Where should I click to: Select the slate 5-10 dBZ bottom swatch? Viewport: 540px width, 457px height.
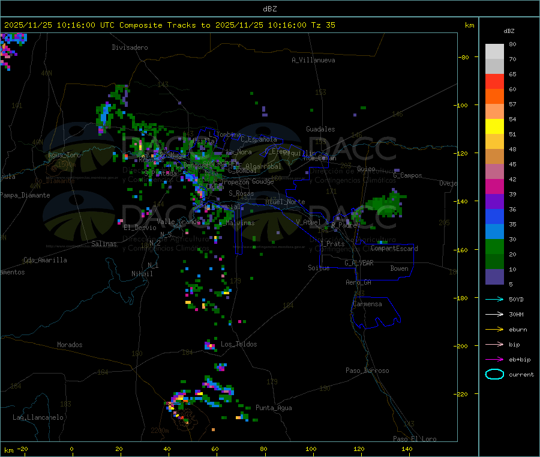click(494, 277)
